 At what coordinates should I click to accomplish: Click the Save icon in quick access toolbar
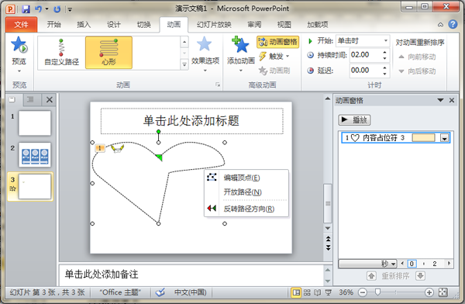click(x=26, y=9)
